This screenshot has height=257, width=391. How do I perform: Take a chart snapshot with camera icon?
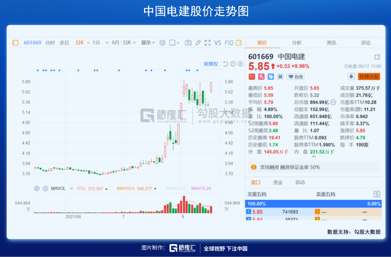(x=188, y=43)
